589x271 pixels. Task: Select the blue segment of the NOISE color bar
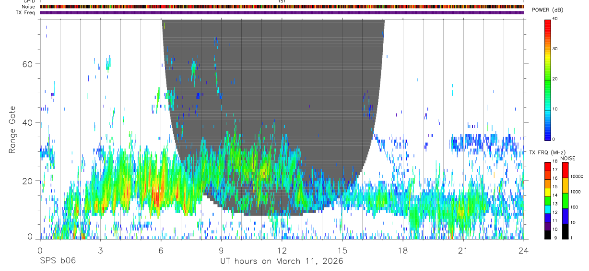(565, 216)
